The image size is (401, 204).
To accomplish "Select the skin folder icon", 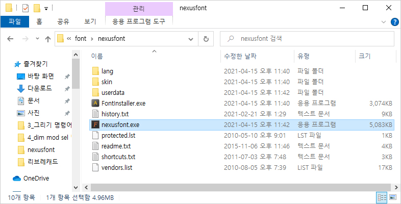I will tap(95, 82).
